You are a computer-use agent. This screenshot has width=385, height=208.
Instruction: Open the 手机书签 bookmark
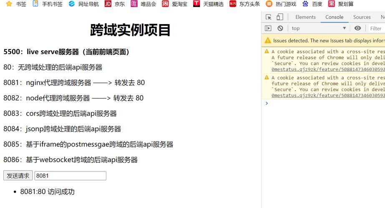[48, 4]
